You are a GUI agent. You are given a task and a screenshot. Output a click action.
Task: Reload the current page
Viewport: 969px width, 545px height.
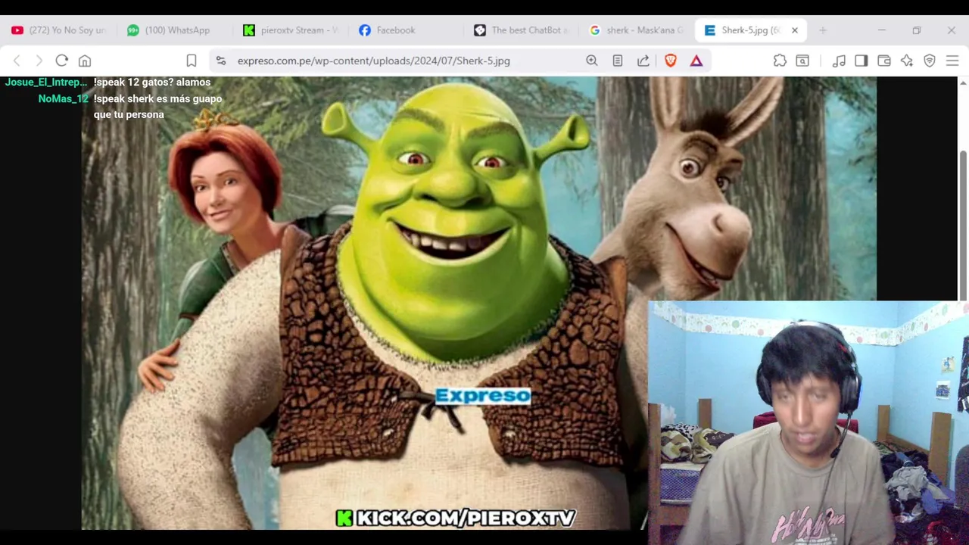point(62,61)
